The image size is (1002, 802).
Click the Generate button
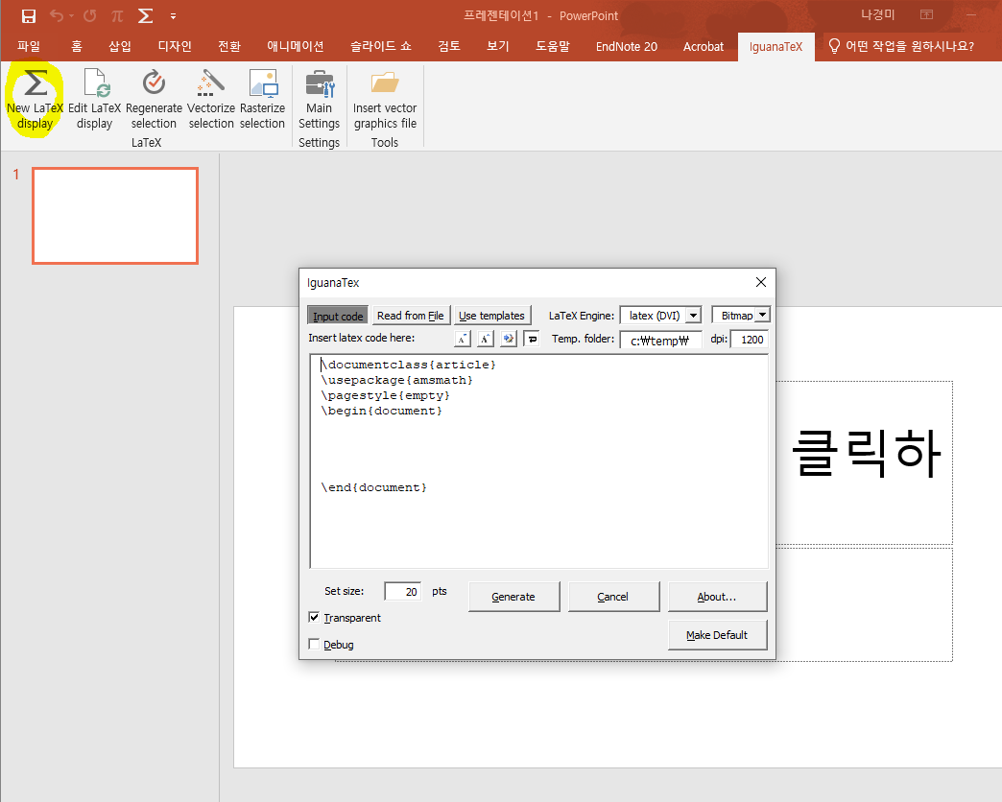pyautogui.click(x=513, y=597)
